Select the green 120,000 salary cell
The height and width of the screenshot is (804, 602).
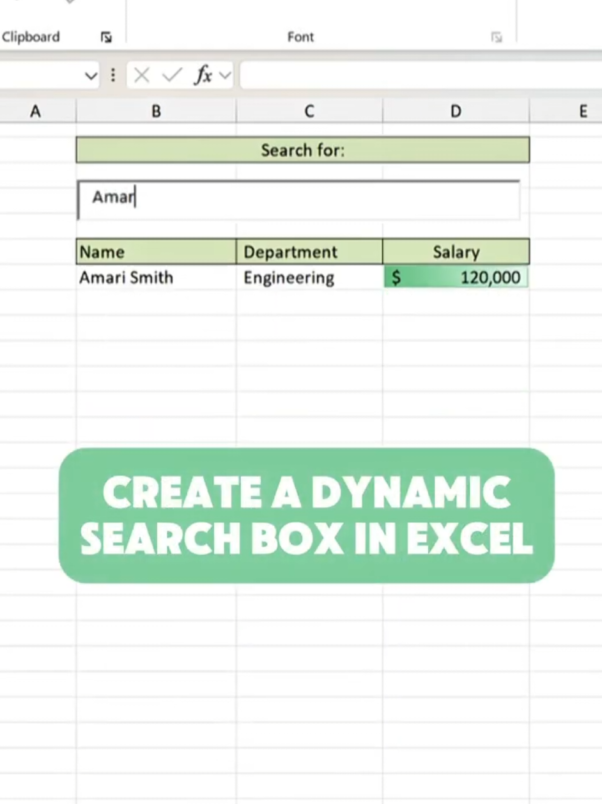click(x=456, y=278)
